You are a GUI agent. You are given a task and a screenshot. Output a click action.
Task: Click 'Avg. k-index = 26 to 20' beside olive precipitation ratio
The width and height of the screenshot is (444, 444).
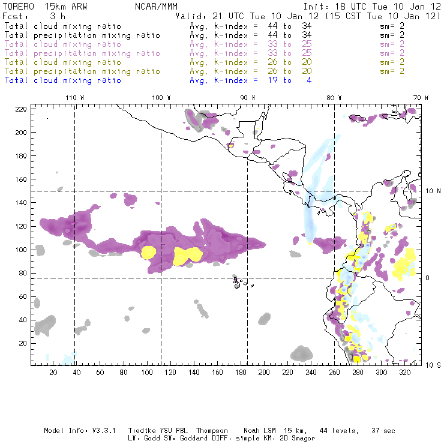[251, 71]
